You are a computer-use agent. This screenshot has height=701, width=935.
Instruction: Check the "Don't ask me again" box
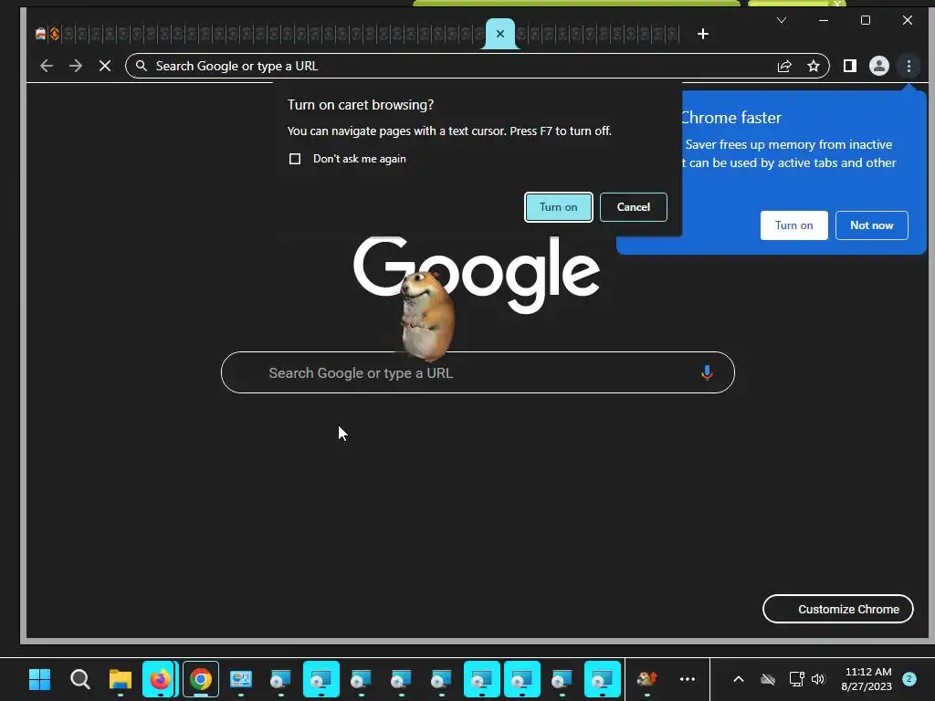tap(295, 159)
